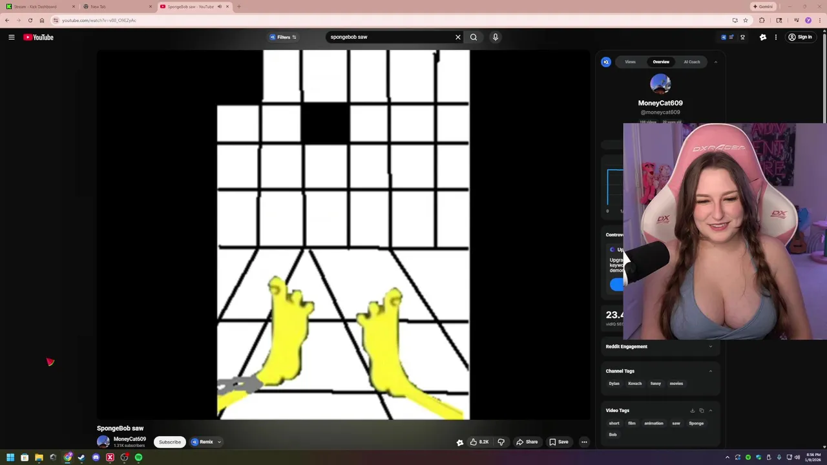Select the 'saw' video tag
827x465 pixels.
coord(676,424)
